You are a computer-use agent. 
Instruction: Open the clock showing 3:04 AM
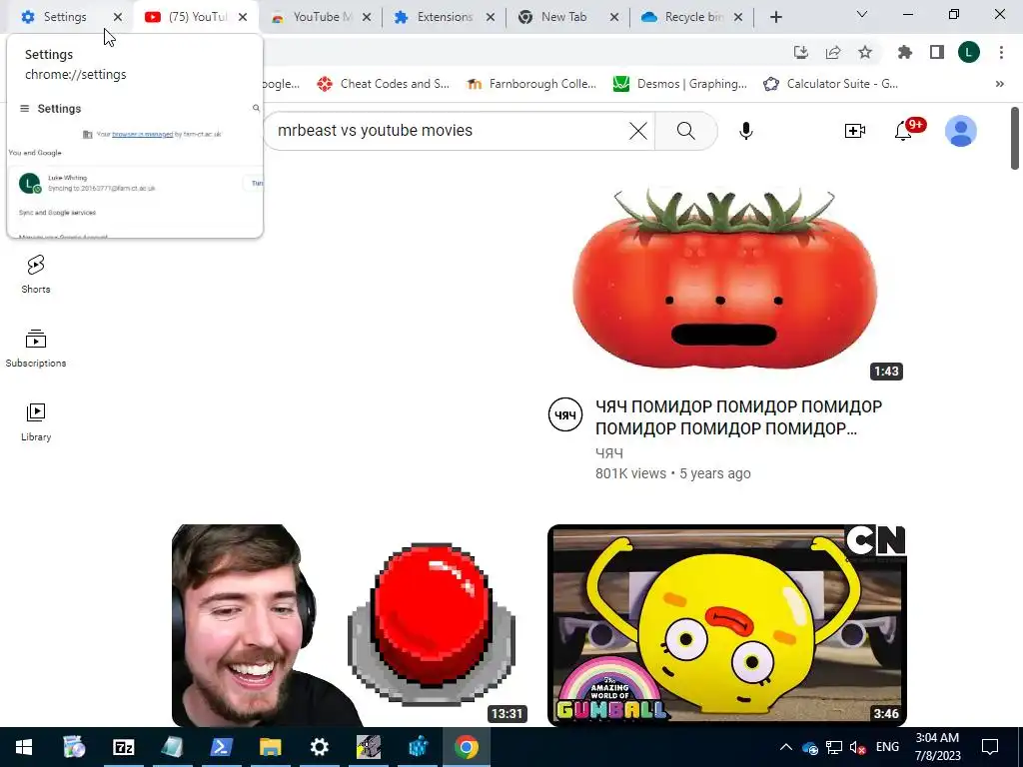click(937, 747)
